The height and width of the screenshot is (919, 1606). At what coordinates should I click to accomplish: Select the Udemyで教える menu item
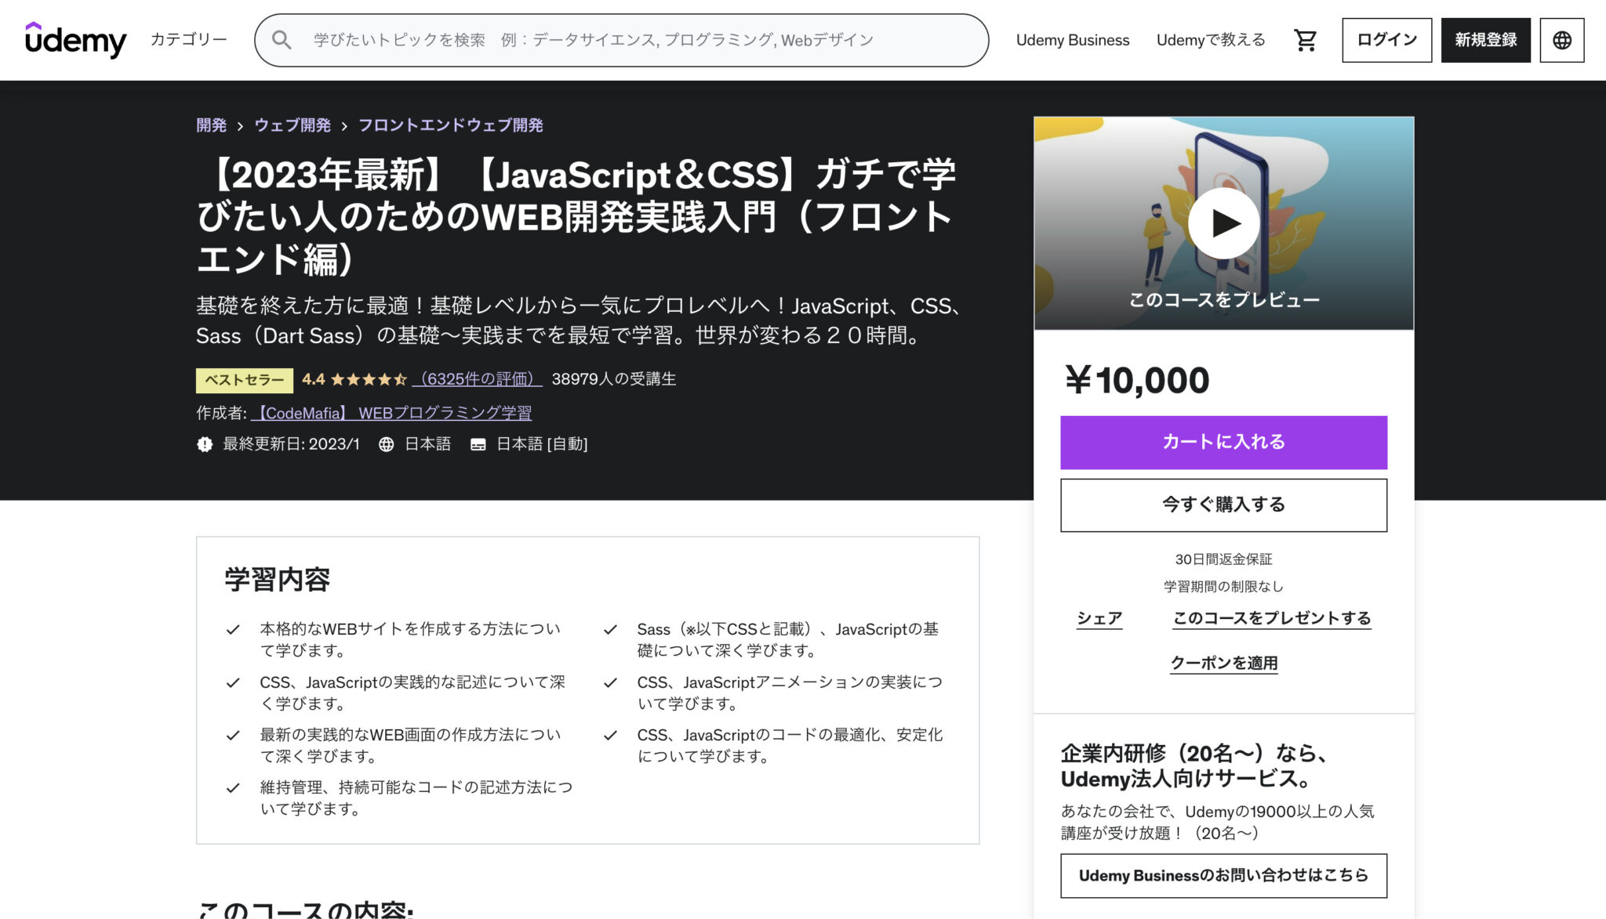1210,39
